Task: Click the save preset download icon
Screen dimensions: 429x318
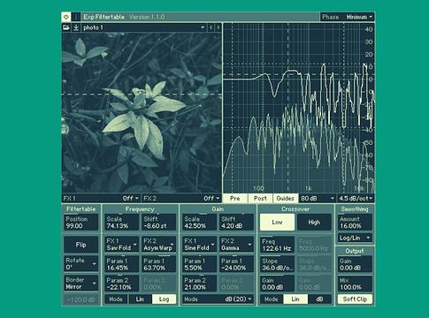Action: (x=76, y=27)
